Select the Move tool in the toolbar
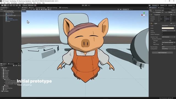 [5, 5]
